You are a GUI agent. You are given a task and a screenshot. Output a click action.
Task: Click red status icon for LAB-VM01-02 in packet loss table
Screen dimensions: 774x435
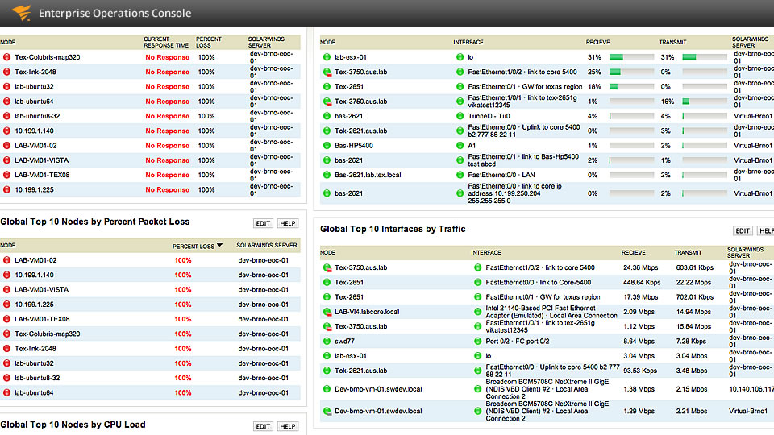(x=7, y=260)
